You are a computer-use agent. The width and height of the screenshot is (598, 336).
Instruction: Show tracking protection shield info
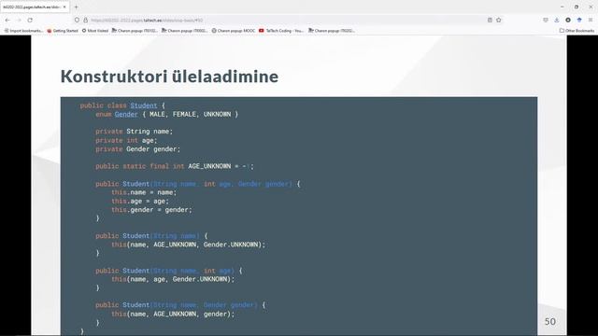tap(77, 21)
